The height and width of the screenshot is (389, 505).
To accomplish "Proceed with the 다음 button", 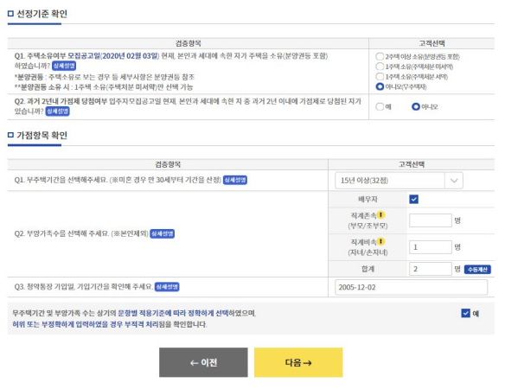I will [x=298, y=362].
